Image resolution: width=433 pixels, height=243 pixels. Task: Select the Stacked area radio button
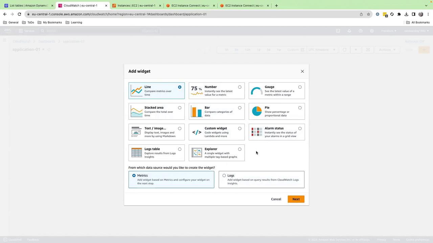point(180,108)
